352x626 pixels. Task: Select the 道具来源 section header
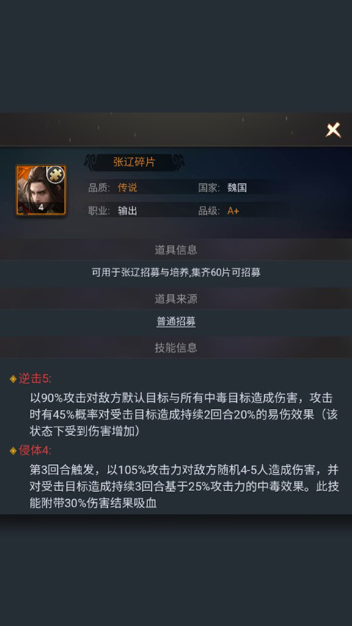click(x=176, y=298)
